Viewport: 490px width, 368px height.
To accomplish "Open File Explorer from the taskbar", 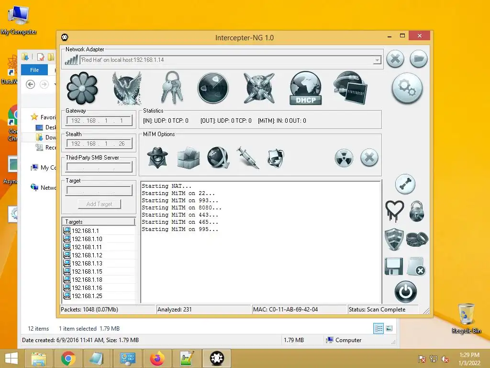I will tap(38, 358).
